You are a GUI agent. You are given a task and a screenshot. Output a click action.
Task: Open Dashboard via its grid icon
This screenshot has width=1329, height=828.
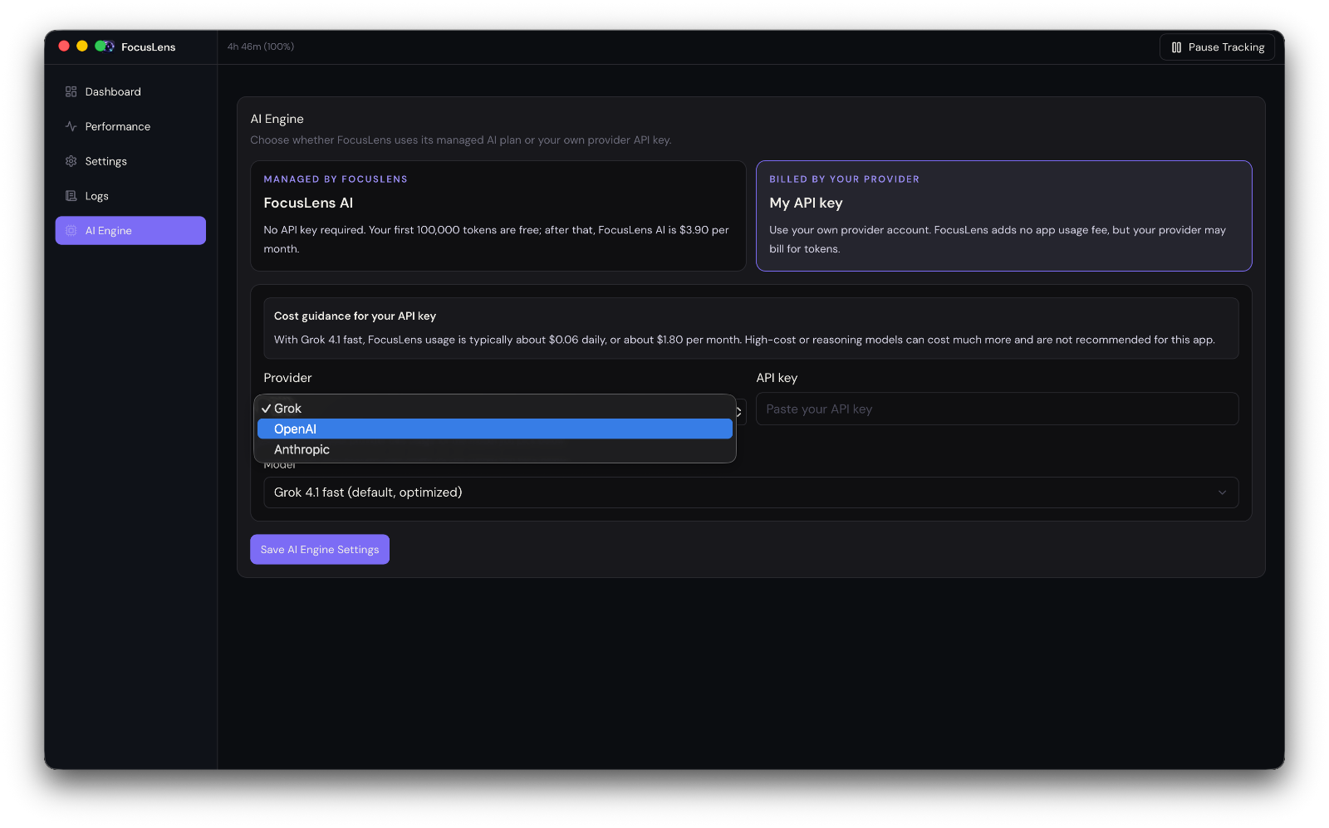coord(71,91)
